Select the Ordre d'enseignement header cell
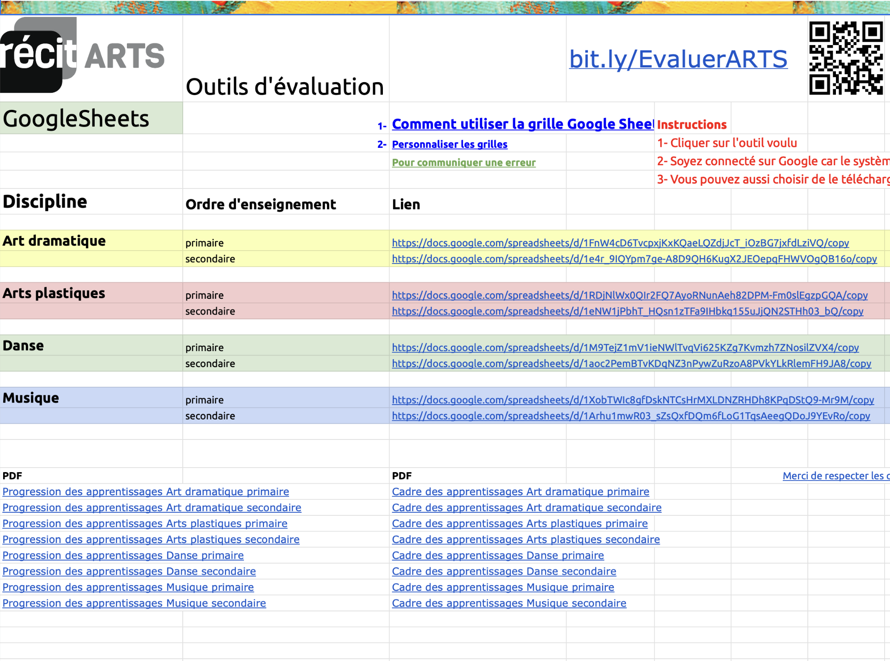890x661 pixels. pyautogui.click(x=286, y=201)
